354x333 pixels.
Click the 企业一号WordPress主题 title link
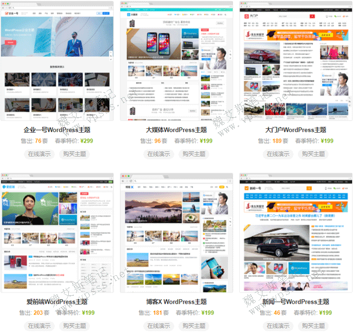[x=57, y=130]
